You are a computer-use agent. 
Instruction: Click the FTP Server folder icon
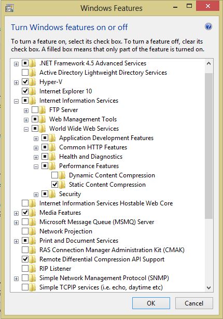tap(43, 110)
